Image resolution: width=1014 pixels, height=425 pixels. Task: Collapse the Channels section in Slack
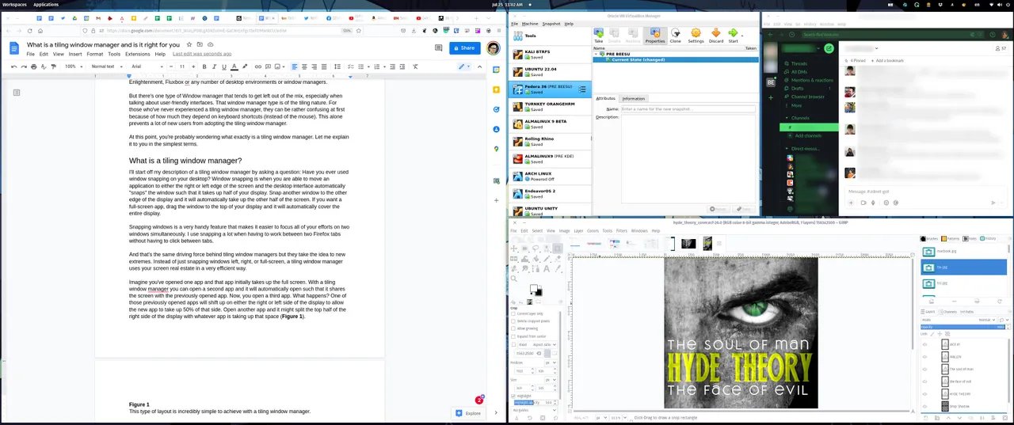(787, 118)
